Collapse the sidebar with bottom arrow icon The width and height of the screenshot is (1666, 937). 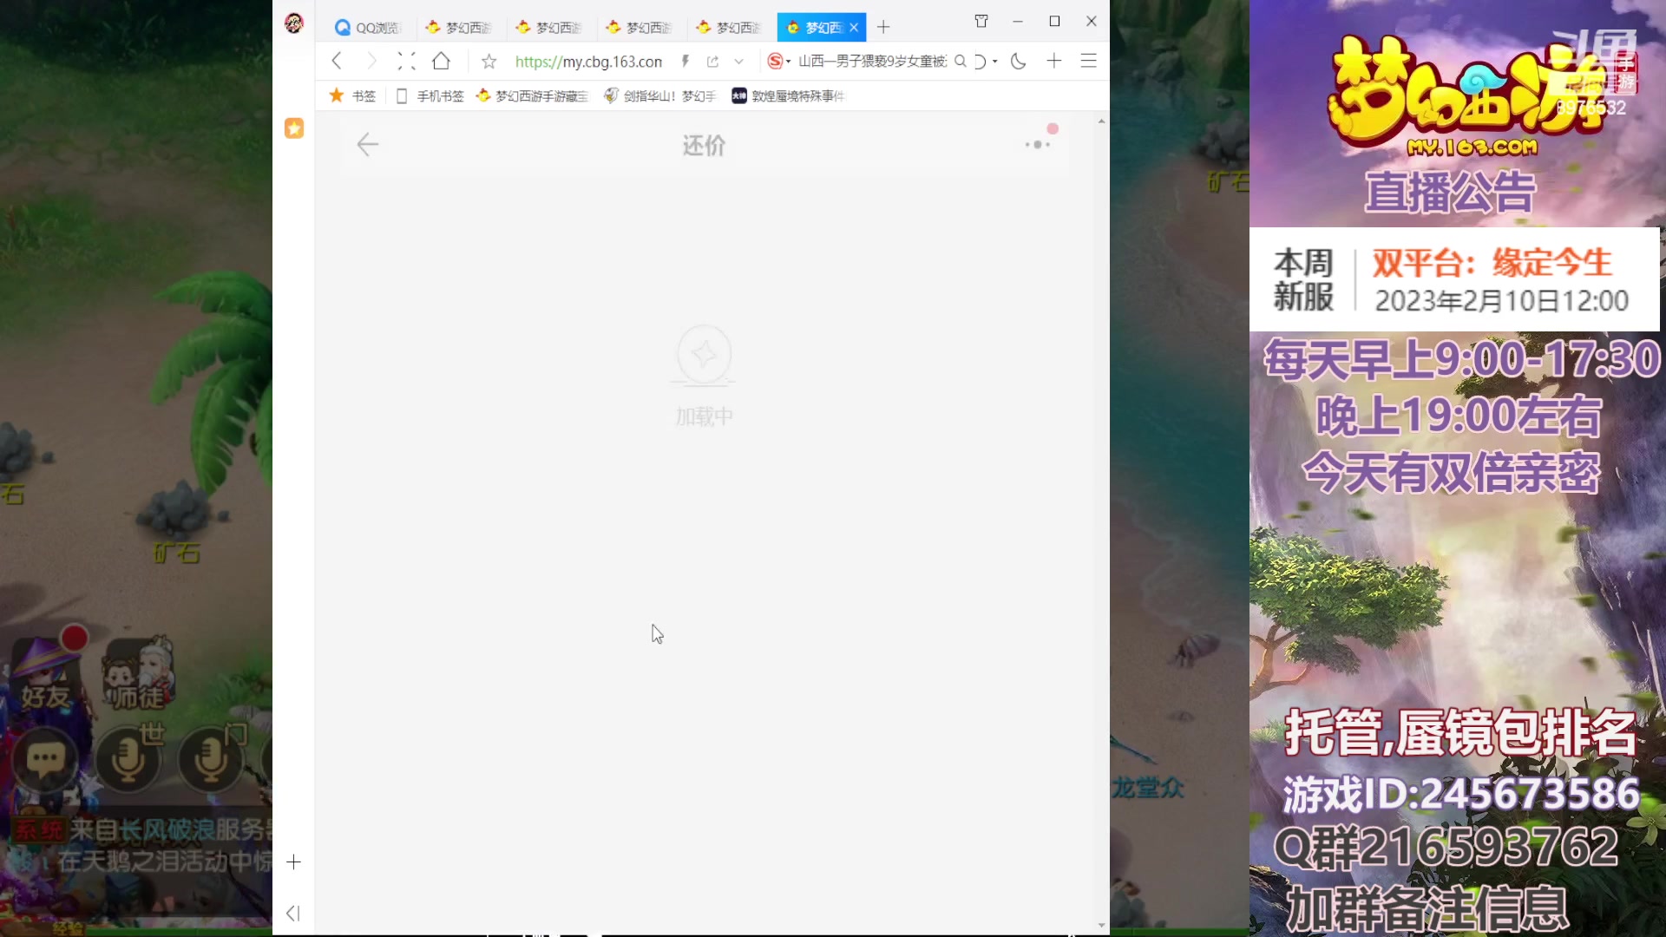pyautogui.click(x=293, y=913)
